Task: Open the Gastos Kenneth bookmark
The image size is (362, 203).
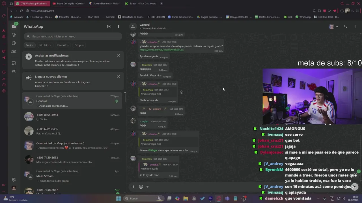Action: click(x=268, y=17)
